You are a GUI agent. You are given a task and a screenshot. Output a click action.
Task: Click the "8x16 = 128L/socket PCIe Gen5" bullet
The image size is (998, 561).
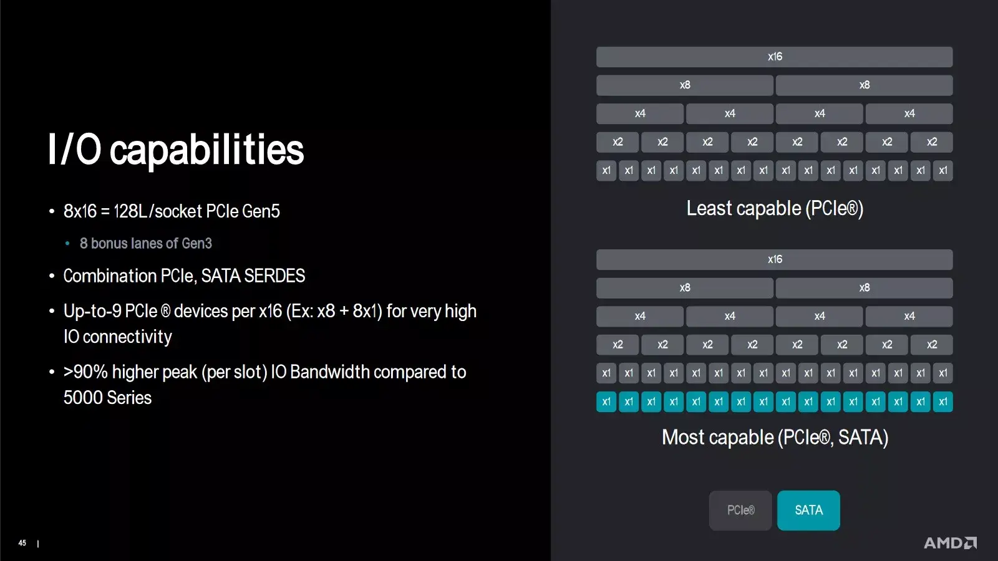pos(172,212)
